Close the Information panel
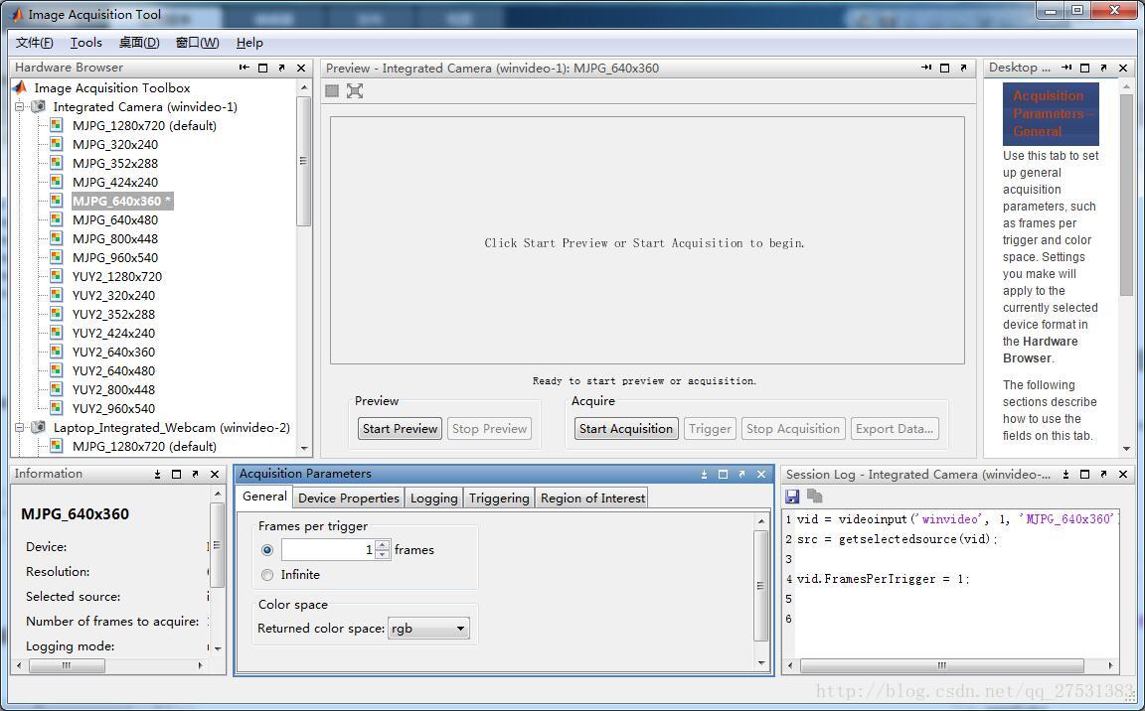Image resolution: width=1145 pixels, height=711 pixels. pyautogui.click(x=215, y=474)
